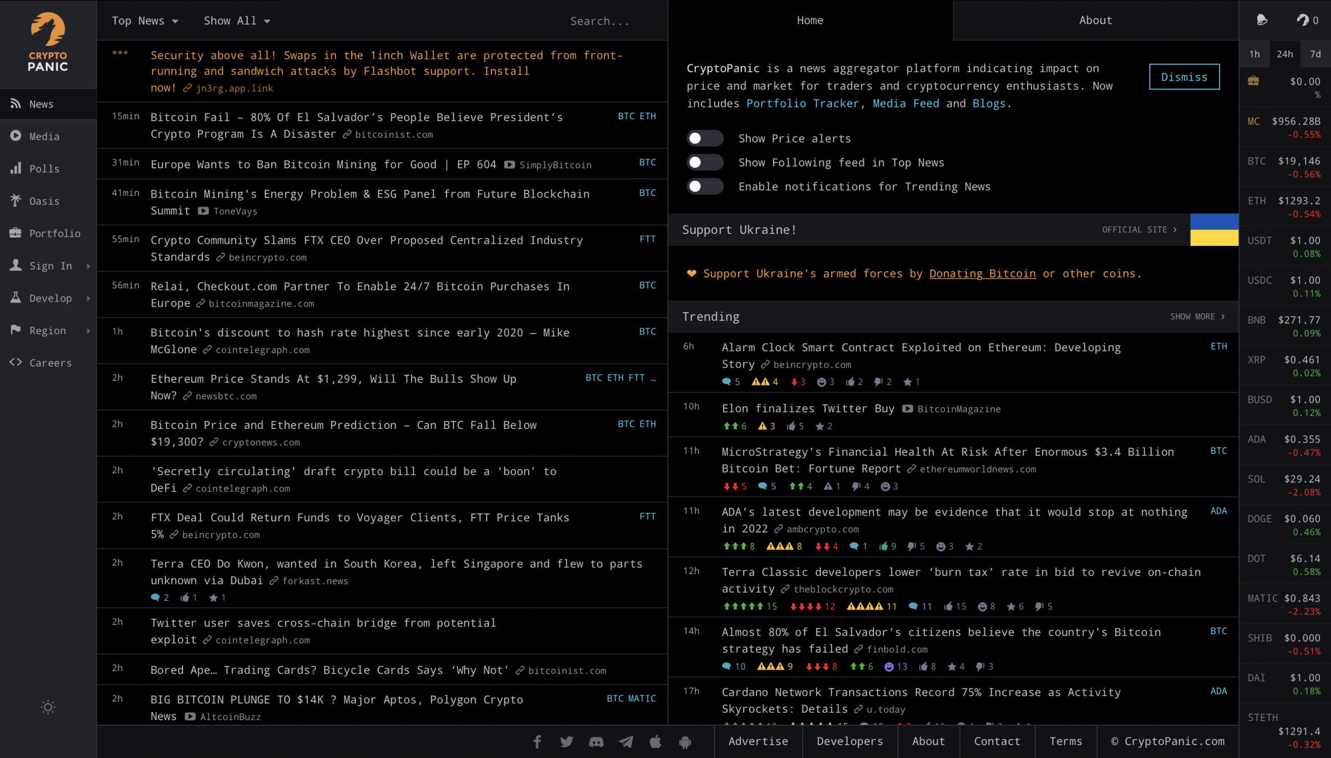Select the SOL price row
1331x758 pixels.
[x=1284, y=485]
